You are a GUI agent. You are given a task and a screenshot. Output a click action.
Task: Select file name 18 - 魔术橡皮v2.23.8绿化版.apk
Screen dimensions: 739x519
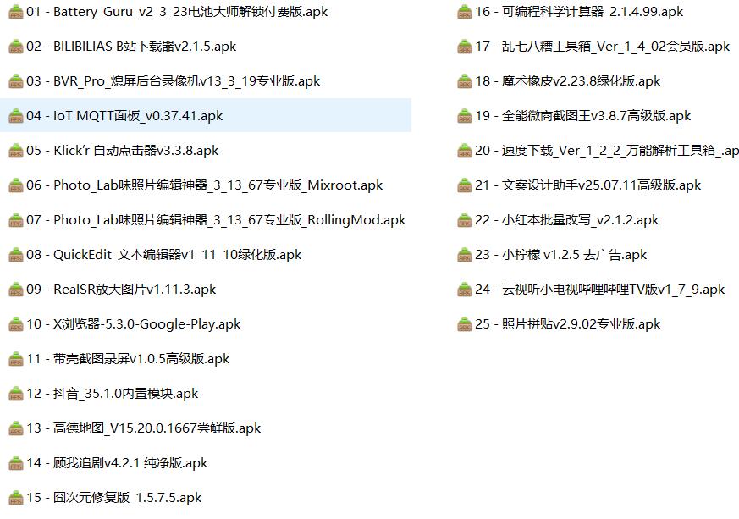pos(568,81)
